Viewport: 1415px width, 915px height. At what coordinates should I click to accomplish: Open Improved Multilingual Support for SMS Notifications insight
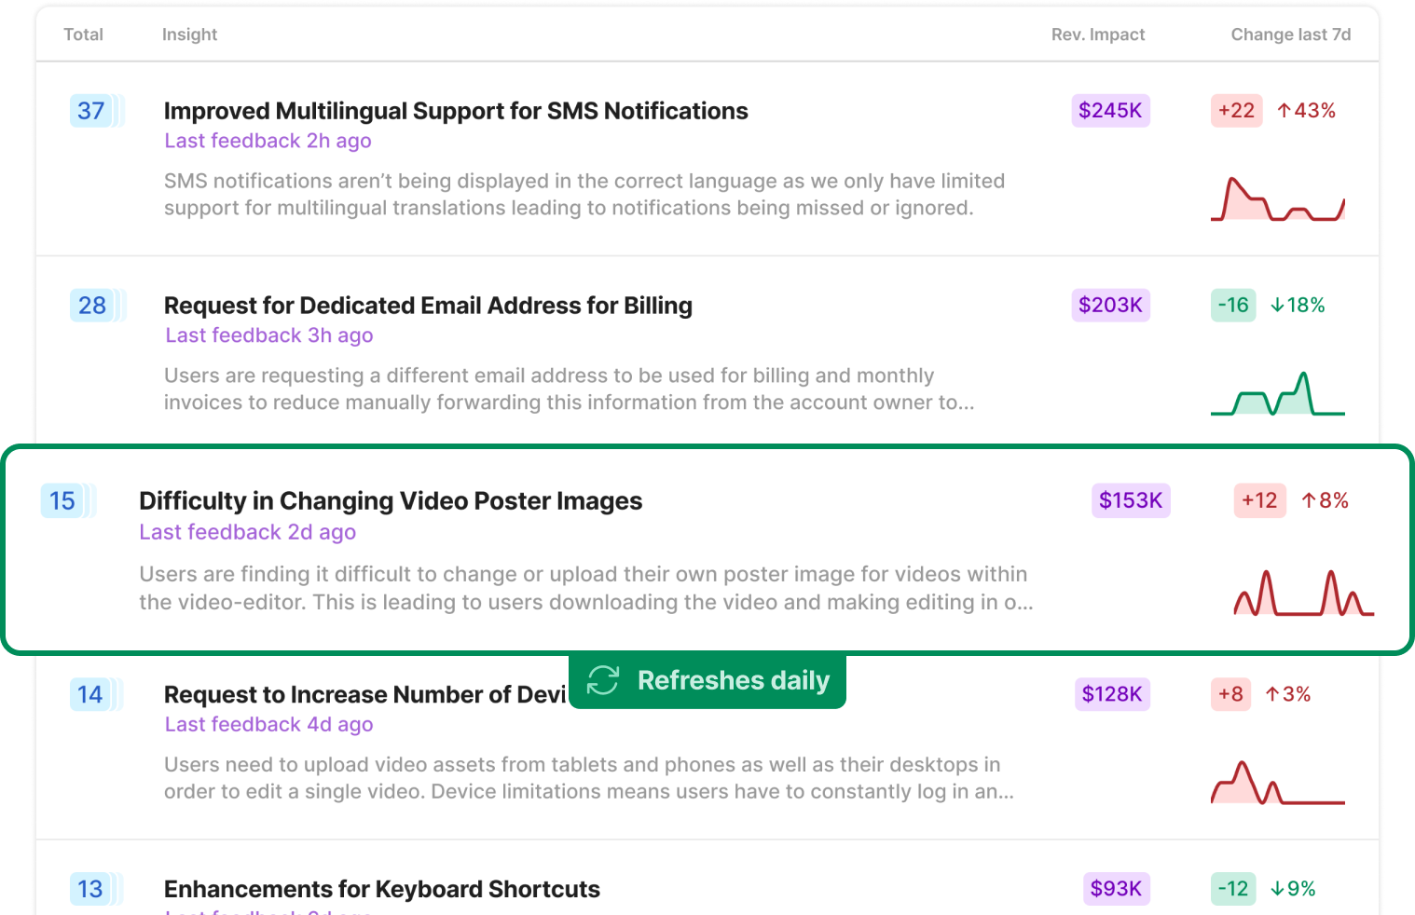pyautogui.click(x=456, y=111)
